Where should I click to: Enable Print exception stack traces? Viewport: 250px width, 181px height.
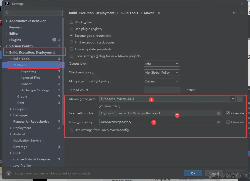pos(71,42)
